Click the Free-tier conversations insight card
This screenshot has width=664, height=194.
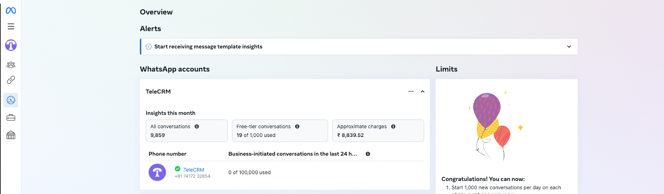280,131
